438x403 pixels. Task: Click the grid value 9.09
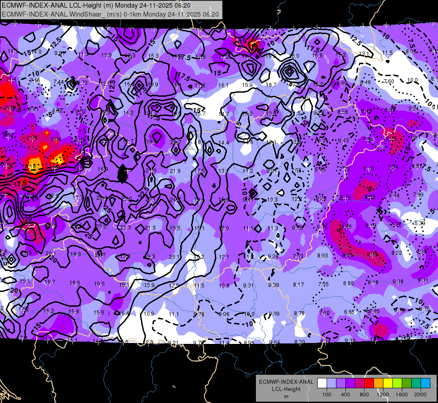(x=274, y=314)
